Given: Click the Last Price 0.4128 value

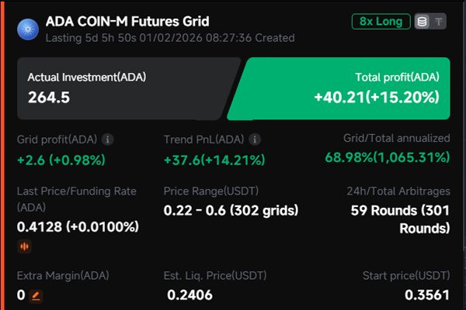Looking at the screenshot, I should click(x=78, y=227).
